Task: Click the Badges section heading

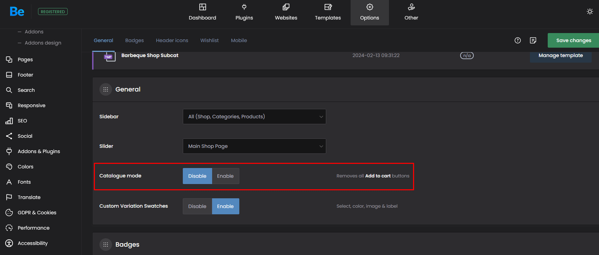Action: coord(127,245)
